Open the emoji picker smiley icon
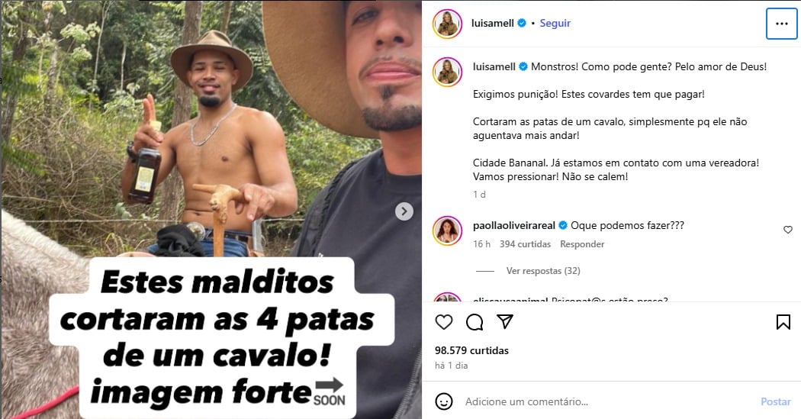Screen dimensions: 801x419 pos(444,401)
